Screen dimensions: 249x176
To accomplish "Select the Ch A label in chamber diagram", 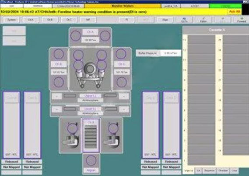I will pyautogui.click(x=90, y=32).
